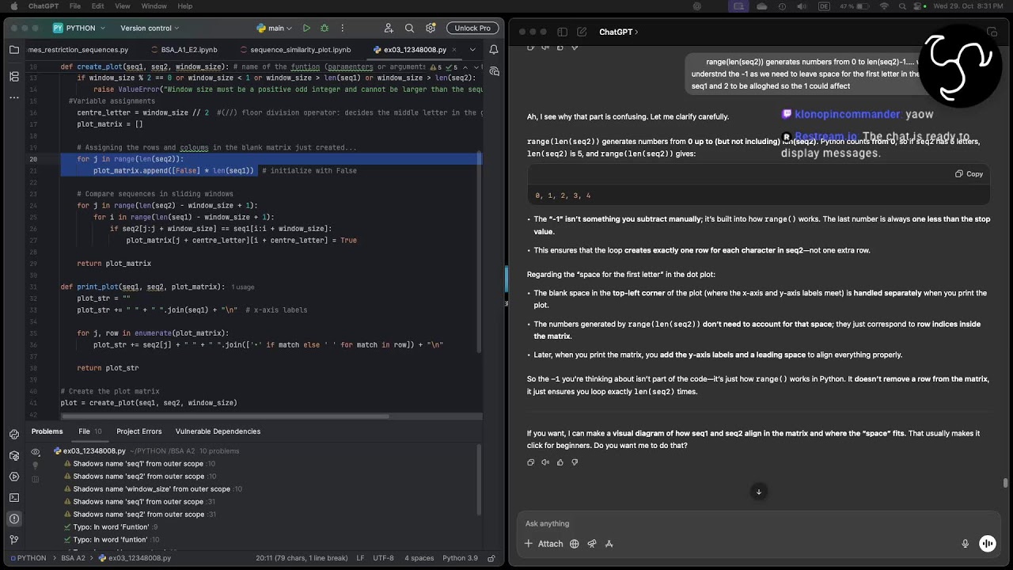The height and width of the screenshot is (570, 1013).
Task: Open Git version control tool window
Action: 14,540
